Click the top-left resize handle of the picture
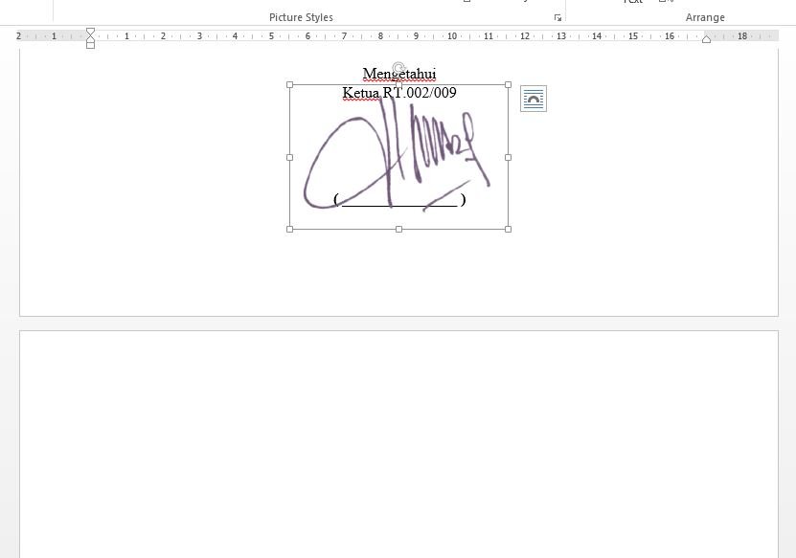 [290, 85]
